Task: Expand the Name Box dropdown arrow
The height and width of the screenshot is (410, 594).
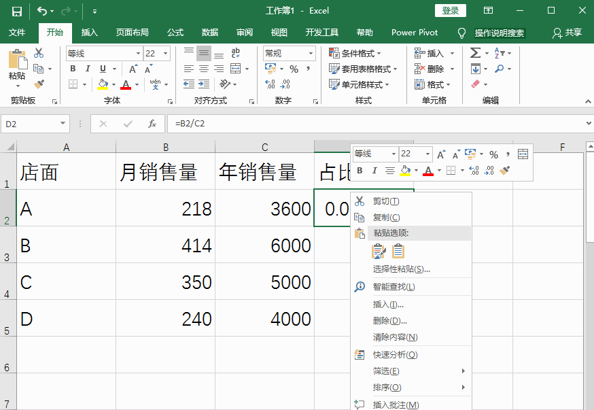Action: 63,124
